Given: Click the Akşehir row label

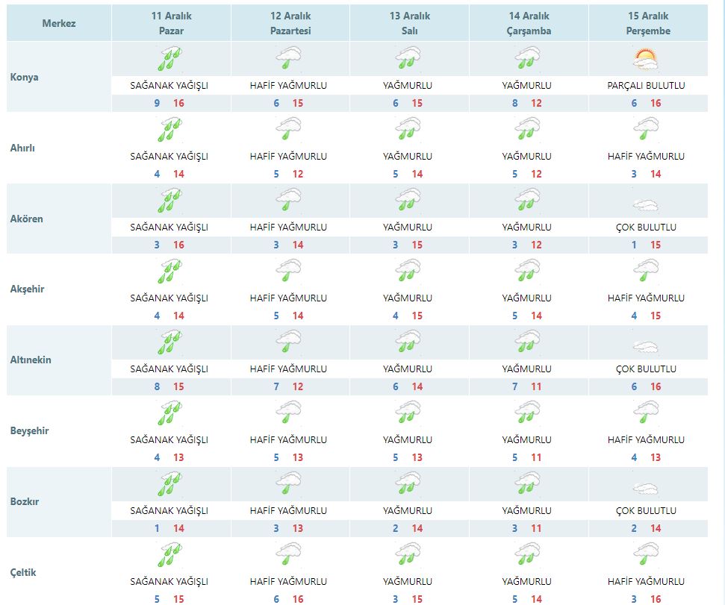Looking at the screenshot, I should tap(28, 289).
